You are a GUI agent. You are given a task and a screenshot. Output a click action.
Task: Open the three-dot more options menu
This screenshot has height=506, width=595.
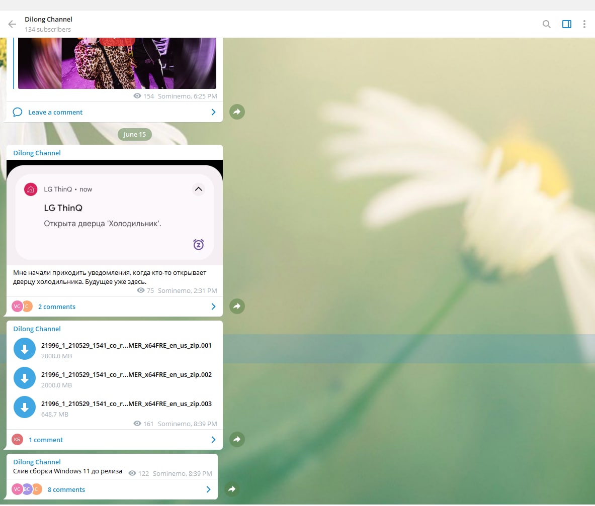click(584, 24)
